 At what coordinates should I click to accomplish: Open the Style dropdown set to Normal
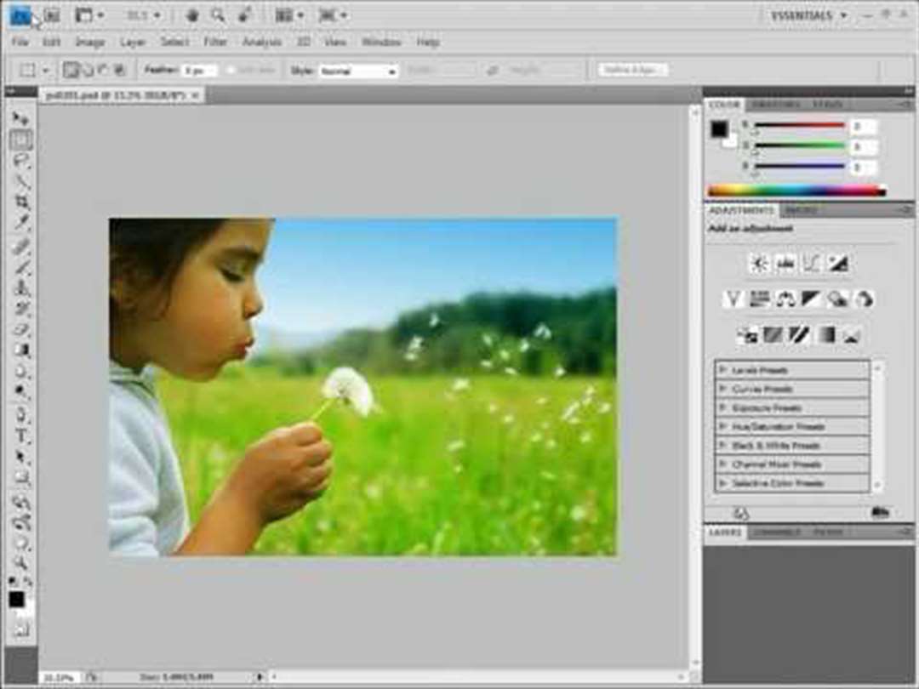click(x=357, y=71)
